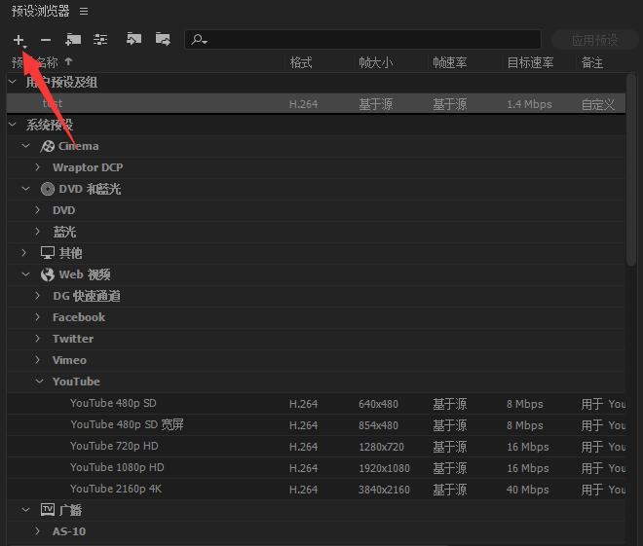Click inside the preset search field
The image size is (643, 546).
[x=370, y=40]
